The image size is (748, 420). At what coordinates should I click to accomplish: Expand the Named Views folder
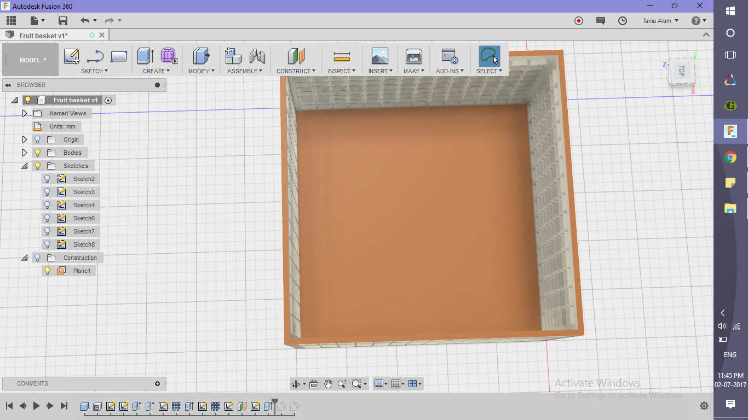coord(24,113)
